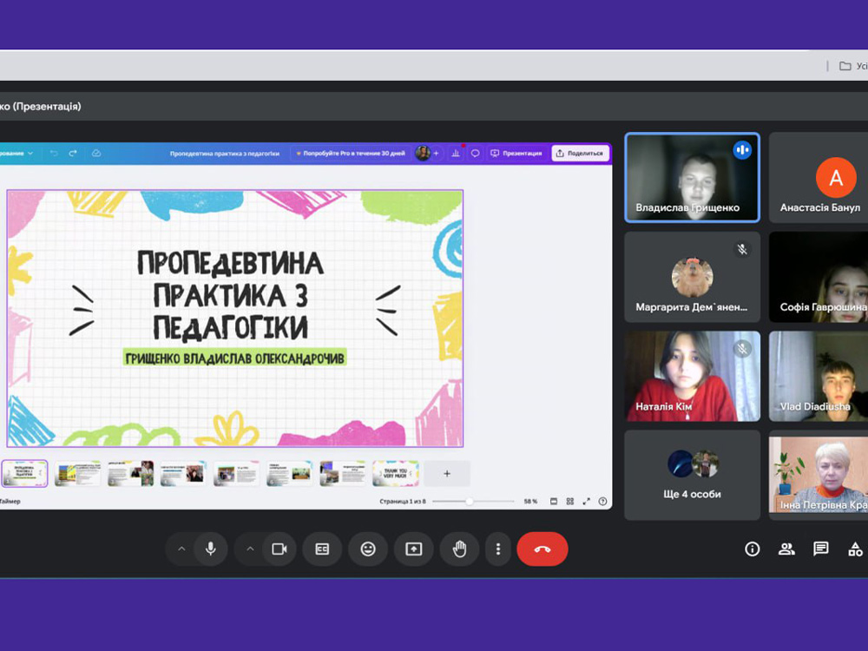The height and width of the screenshot is (651, 868).
Task: Toggle the microphone in the call bar
Action: 210,549
